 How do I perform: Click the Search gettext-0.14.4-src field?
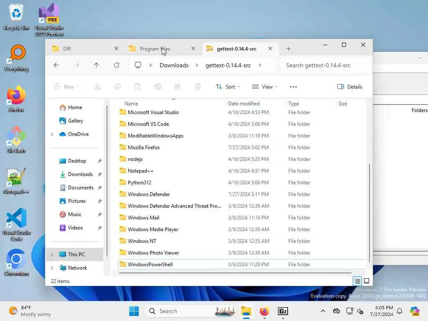pos(324,65)
